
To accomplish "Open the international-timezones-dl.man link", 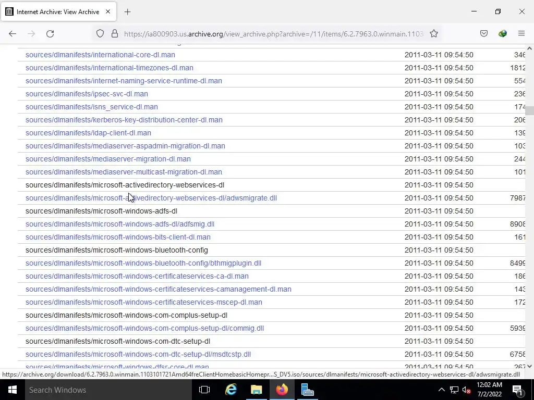I will pyautogui.click(x=110, y=68).
